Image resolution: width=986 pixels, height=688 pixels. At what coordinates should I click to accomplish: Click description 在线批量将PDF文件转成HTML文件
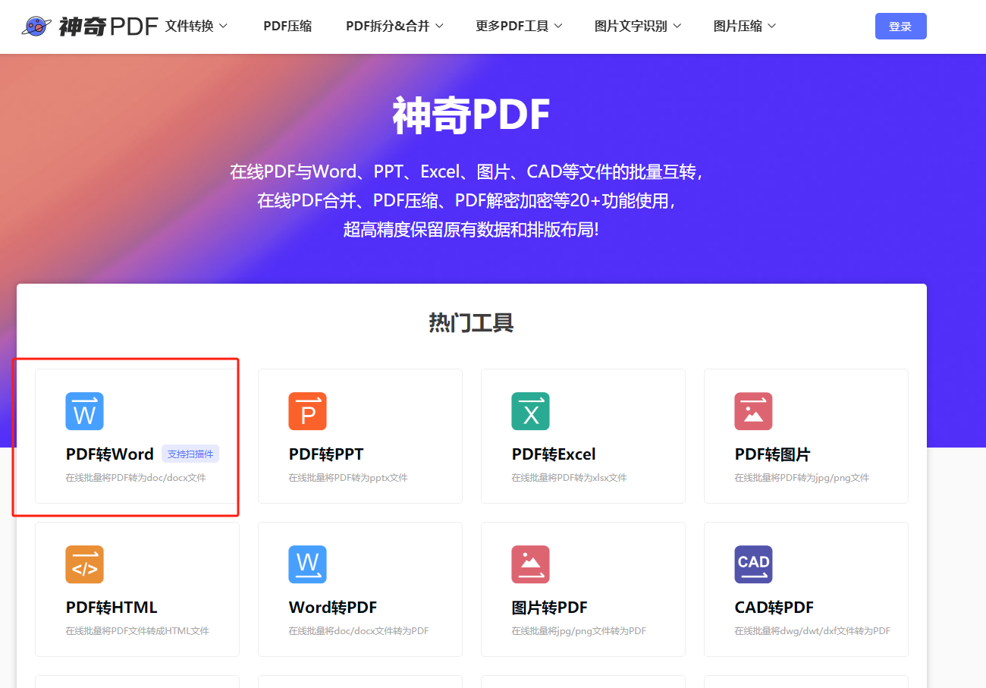point(137,631)
